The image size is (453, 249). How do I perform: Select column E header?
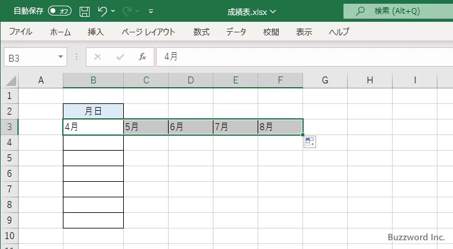point(235,80)
